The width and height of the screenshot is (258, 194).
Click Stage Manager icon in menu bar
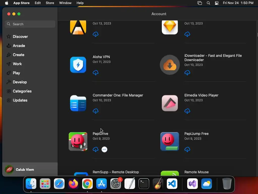click(200, 3)
